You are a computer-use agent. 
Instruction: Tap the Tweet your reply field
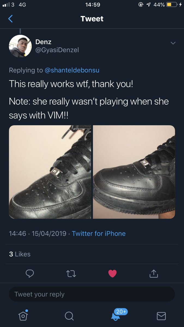(92, 294)
